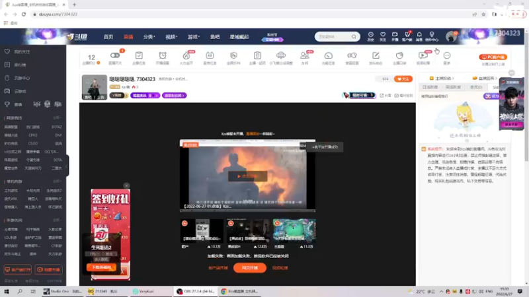Click the client streaming link below player

218,268
